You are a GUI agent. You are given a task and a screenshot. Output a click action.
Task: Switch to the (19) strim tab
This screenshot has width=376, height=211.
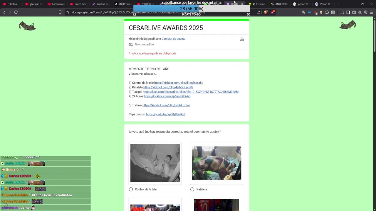point(11,4)
